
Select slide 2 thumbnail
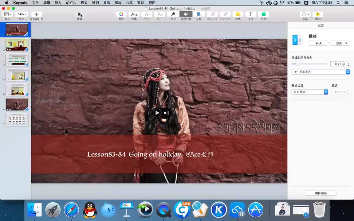pyautogui.click(x=17, y=45)
